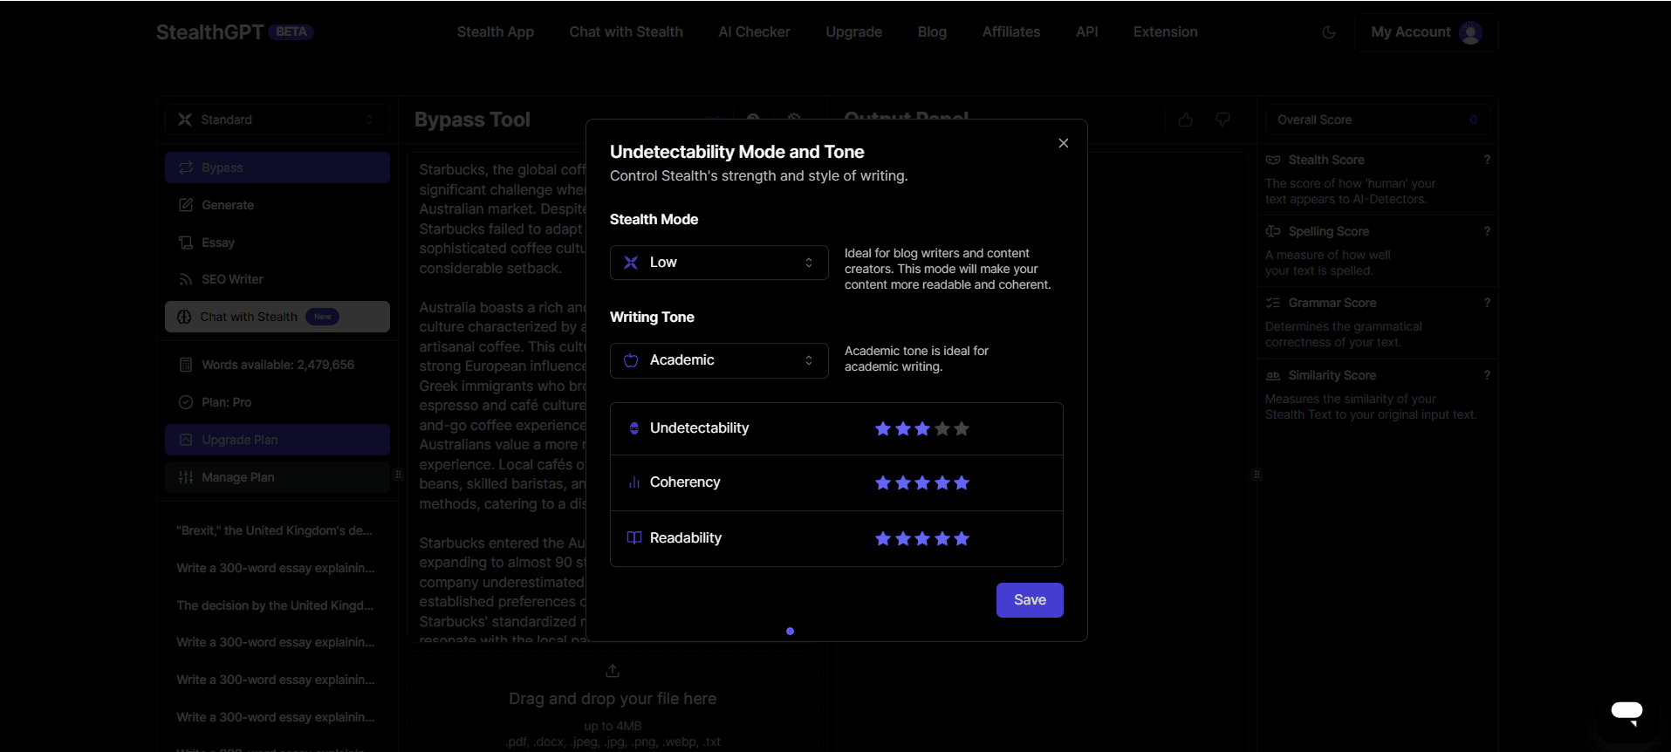Open the Writing Tone dropdown showing Academic

tap(718, 360)
